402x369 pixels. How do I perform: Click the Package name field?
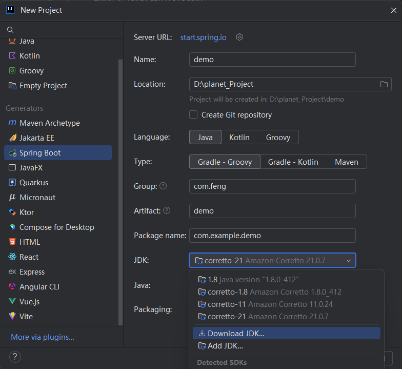[272, 236]
